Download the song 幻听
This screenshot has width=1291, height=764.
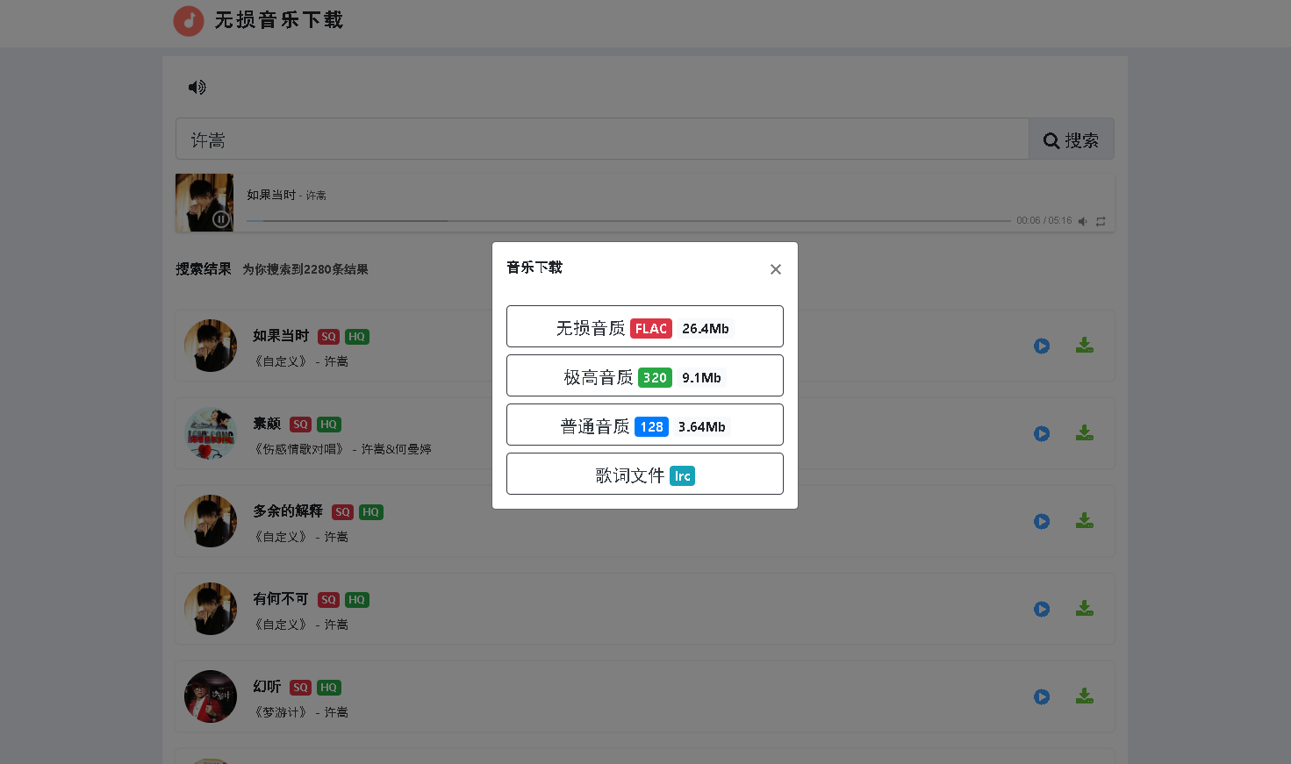[1084, 696]
